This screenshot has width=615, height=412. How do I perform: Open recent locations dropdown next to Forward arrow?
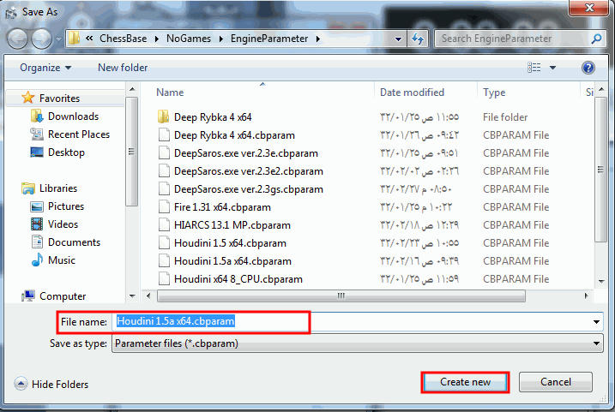click(59, 39)
